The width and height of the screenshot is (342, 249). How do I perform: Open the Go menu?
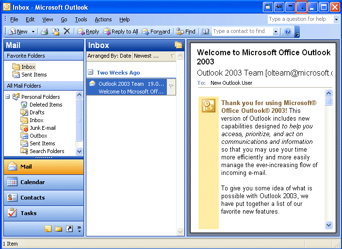point(64,19)
